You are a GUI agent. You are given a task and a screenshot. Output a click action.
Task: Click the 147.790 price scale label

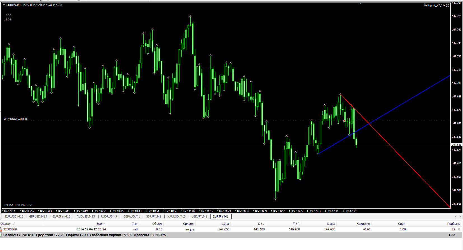point(457,3)
